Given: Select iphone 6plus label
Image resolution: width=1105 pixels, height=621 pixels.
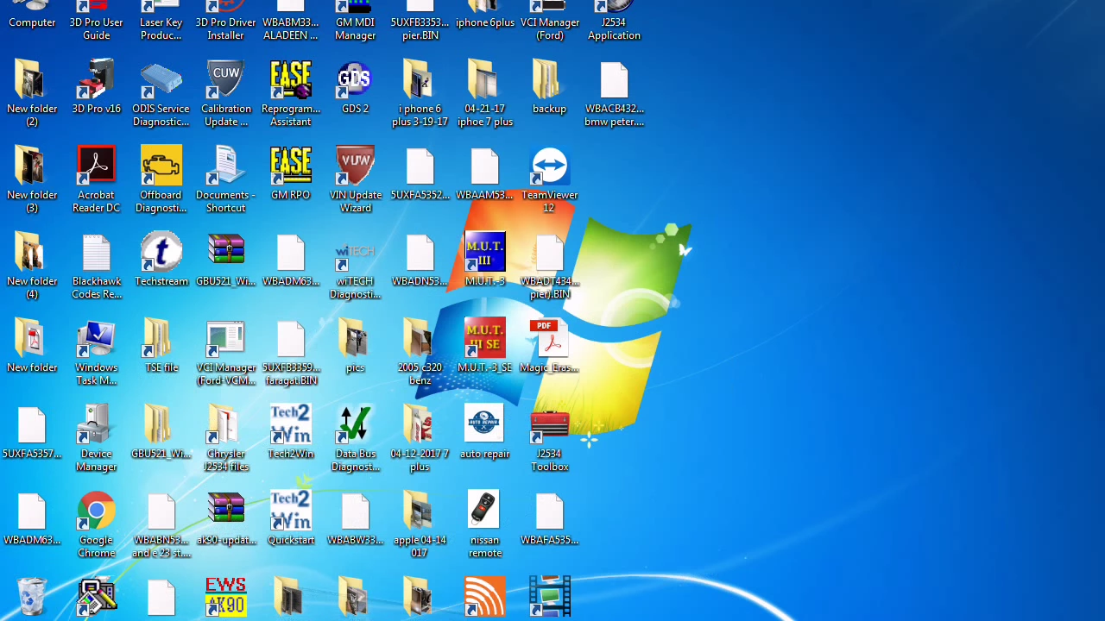Looking at the screenshot, I should point(484,22).
